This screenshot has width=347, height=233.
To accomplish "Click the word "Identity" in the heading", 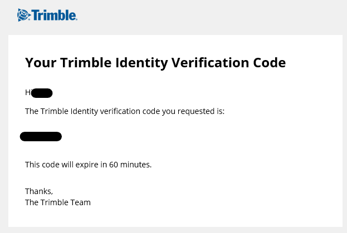I will [x=141, y=63].
